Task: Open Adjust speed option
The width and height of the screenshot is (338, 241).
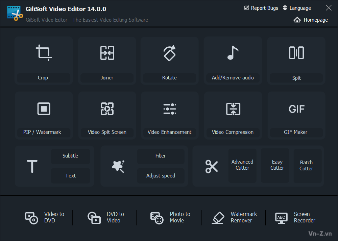Action: pos(161,176)
